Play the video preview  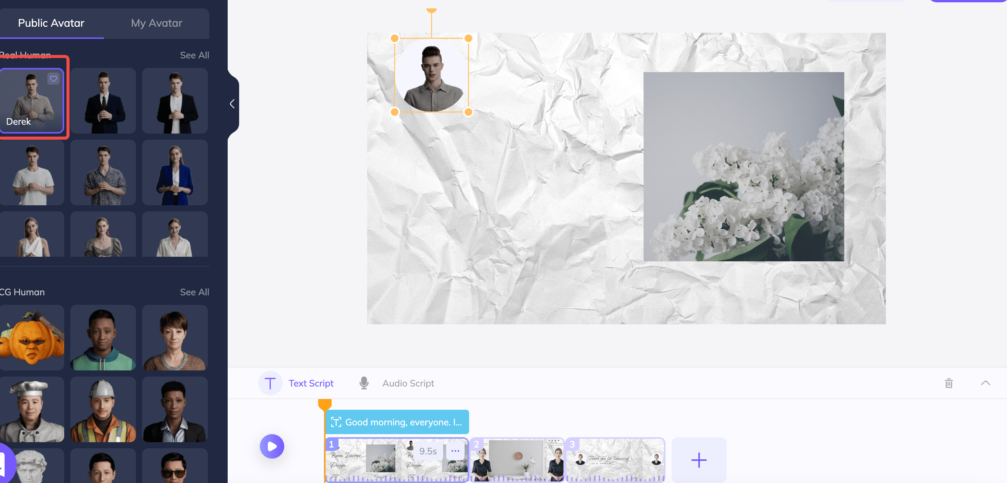point(272,446)
